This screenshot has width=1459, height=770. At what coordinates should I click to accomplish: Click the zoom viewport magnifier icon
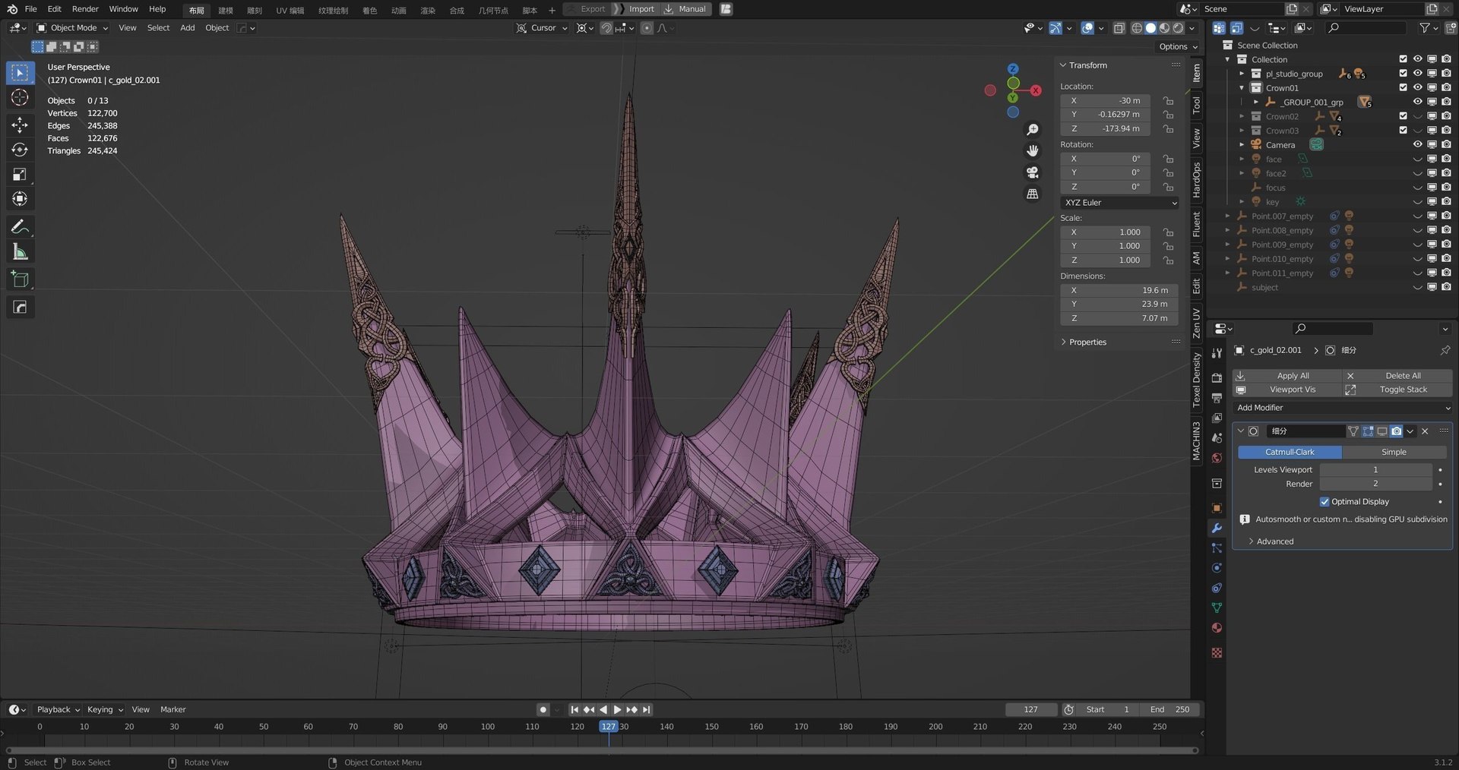pyautogui.click(x=1032, y=130)
